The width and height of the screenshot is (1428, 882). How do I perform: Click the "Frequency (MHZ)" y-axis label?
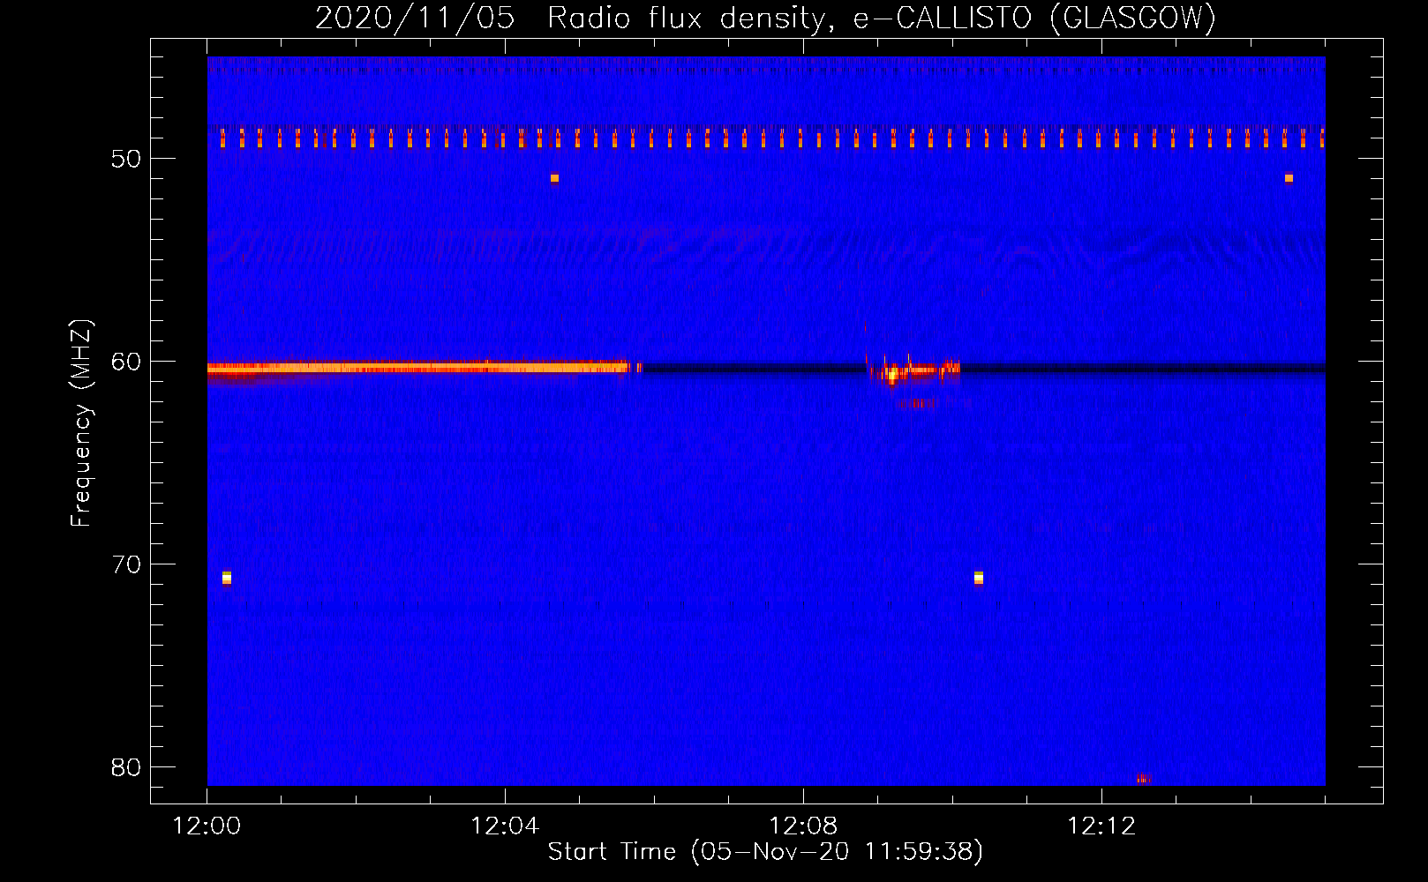coord(81,423)
